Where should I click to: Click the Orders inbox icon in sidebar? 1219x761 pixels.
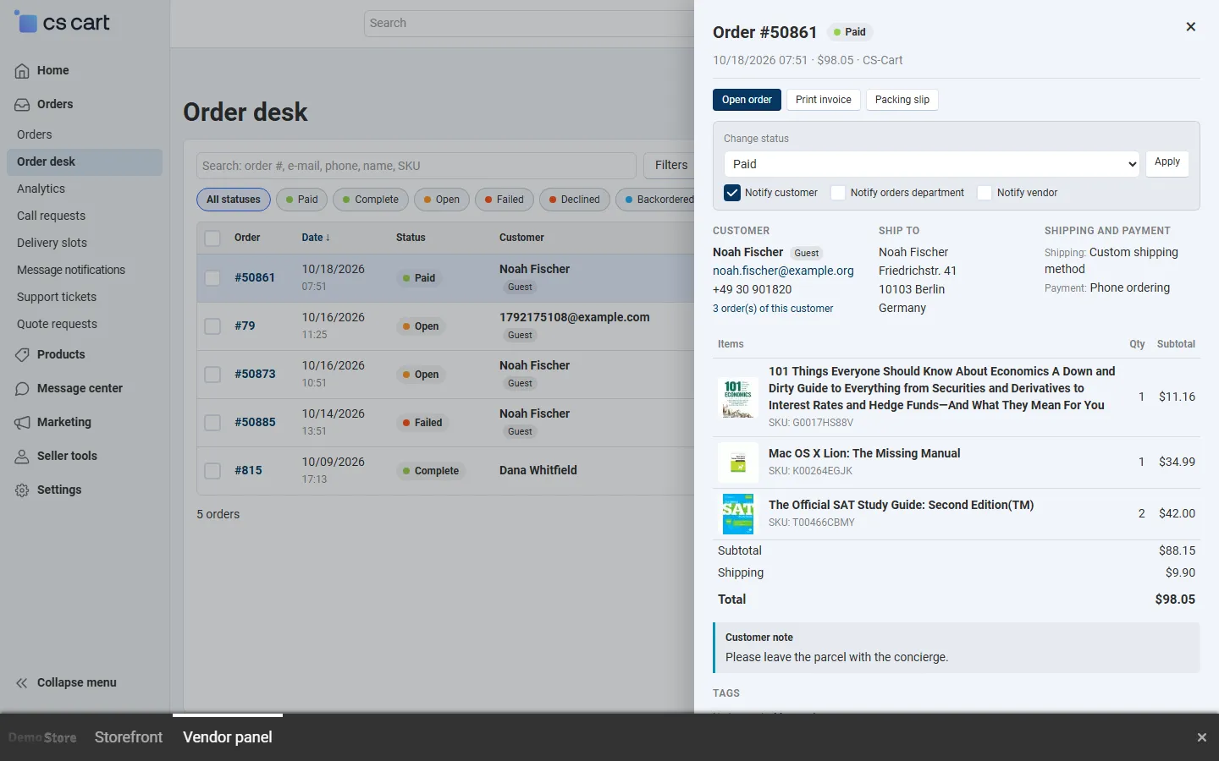click(22, 105)
